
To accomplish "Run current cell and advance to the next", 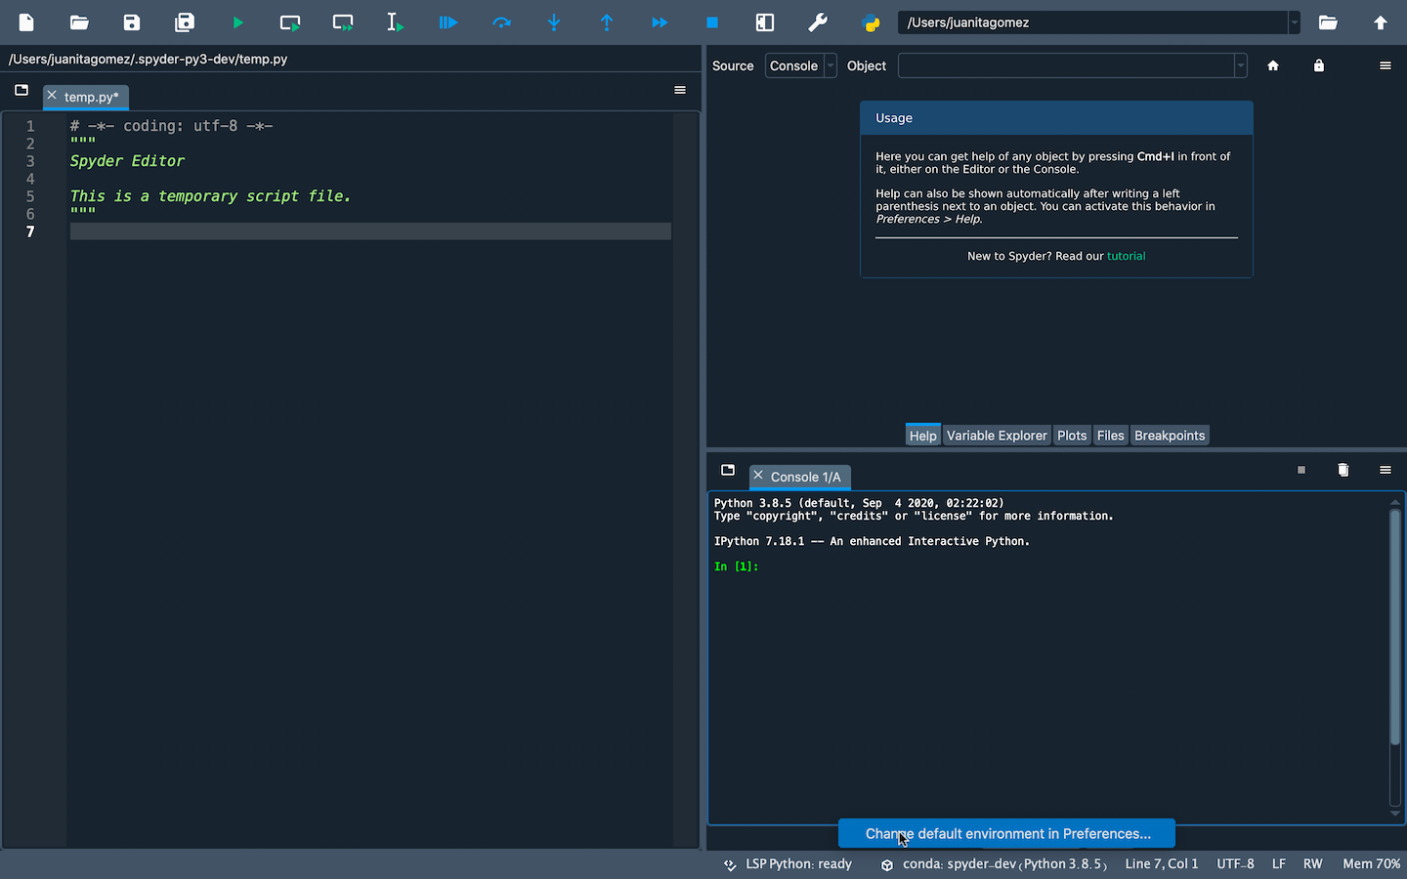I will [343, 22].
